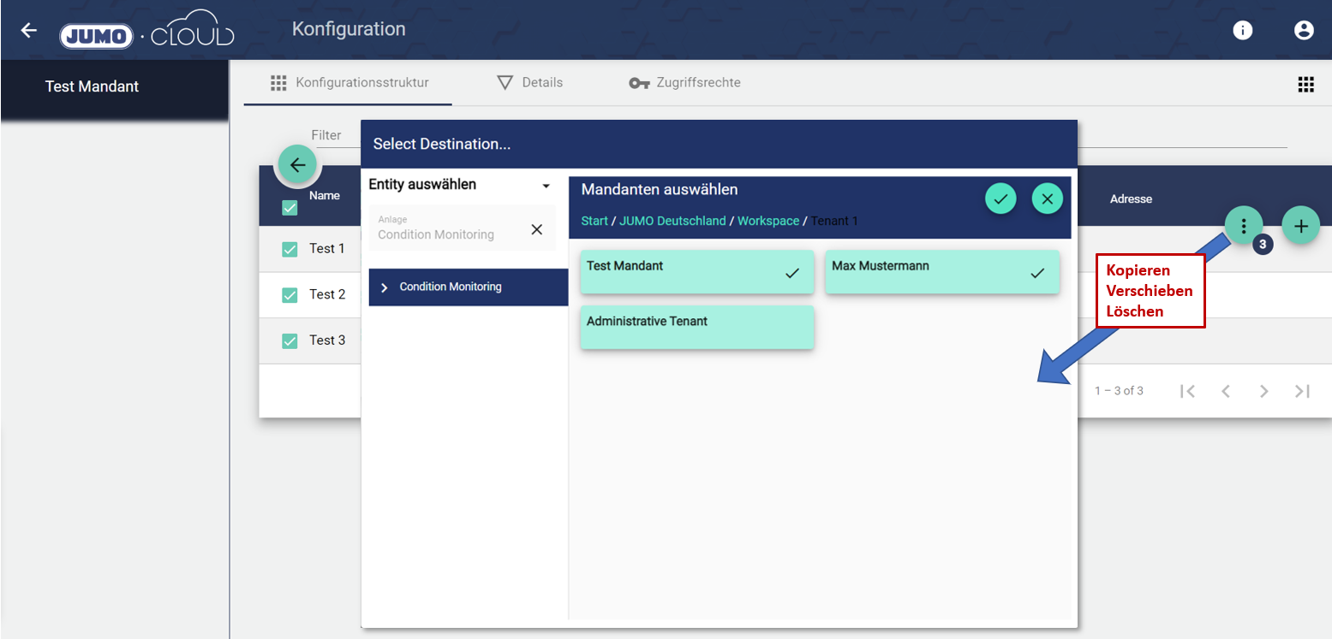
Task: Confirm selection with green checkmark button
Action: click(x=1000, y=198)
